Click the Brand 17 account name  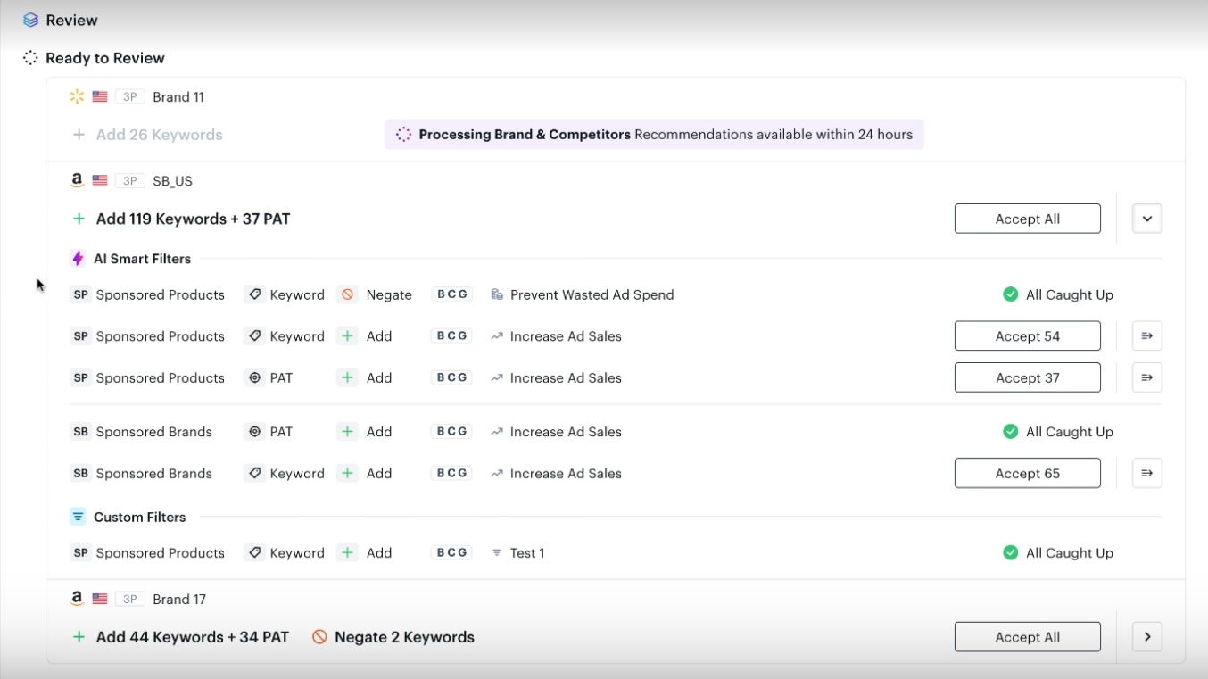[179, 599]
